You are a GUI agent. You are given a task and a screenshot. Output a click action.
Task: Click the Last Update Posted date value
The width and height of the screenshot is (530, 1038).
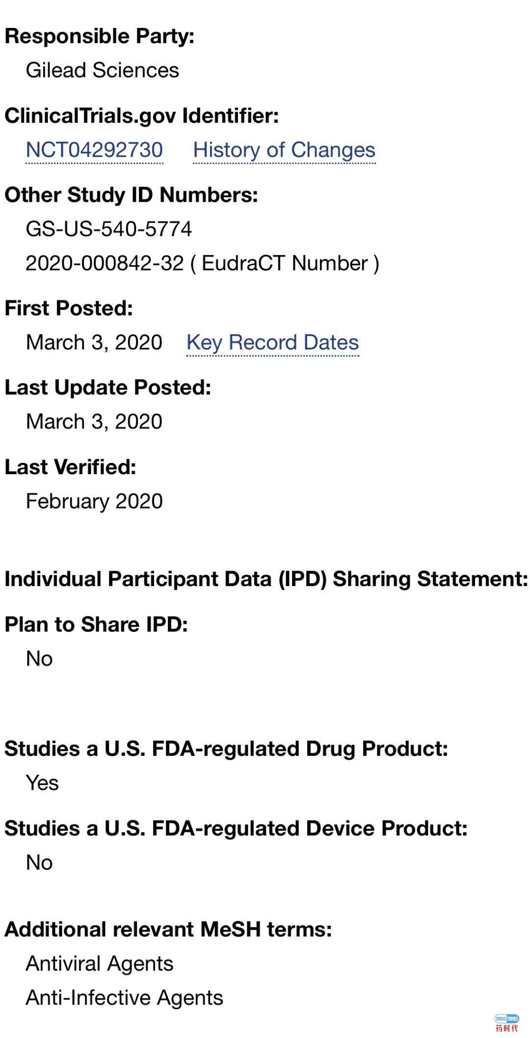[94, 422]
